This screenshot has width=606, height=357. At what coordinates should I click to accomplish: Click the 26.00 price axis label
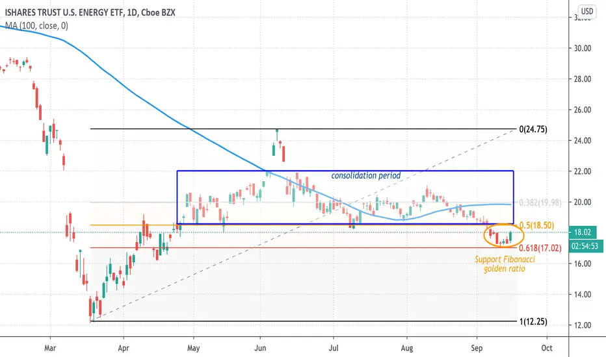[x=583, y=110]
